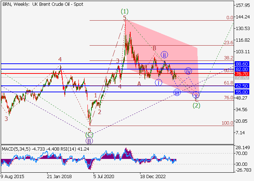Select the red 76.70 price tag
Viewport: 254px width, 181px height.
click(x=242, y=74)
